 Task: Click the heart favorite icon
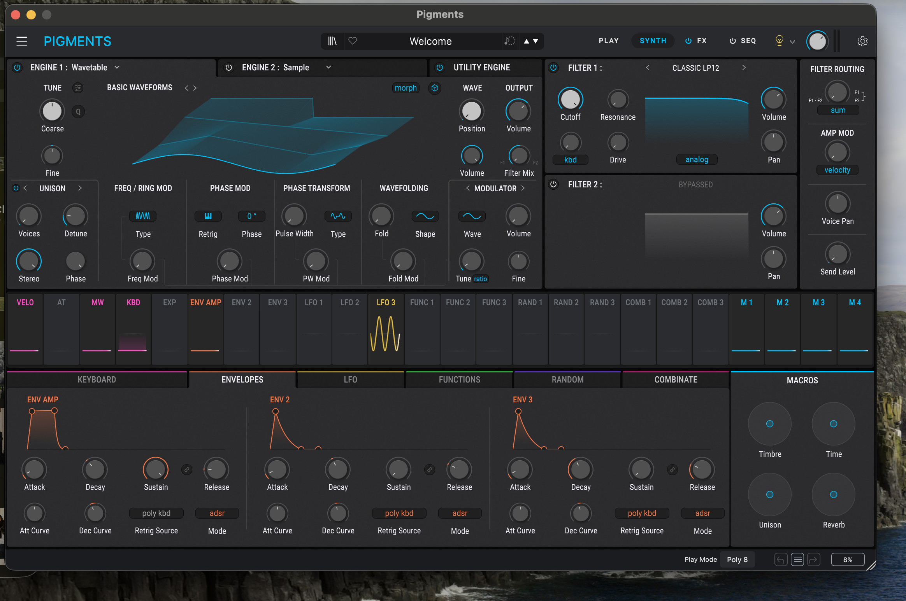(x=353, y=41)
